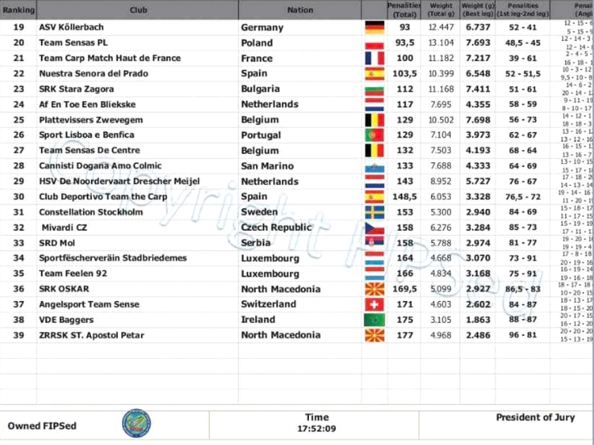Click the Nation column header

(x=300, y=10)
